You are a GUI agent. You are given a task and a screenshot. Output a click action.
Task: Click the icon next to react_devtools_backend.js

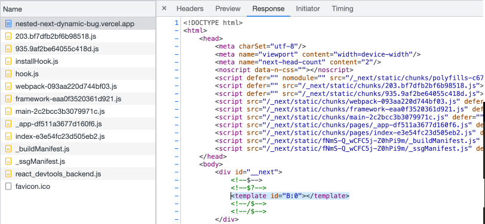coord(8,174)
